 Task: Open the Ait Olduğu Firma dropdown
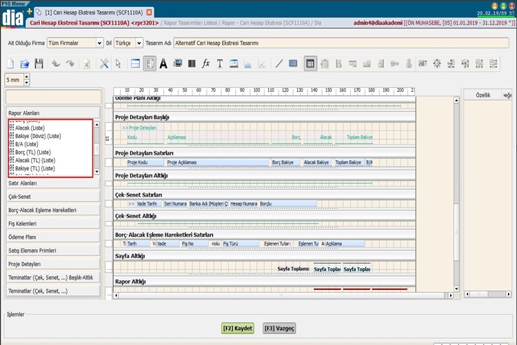tap(99, 43)
